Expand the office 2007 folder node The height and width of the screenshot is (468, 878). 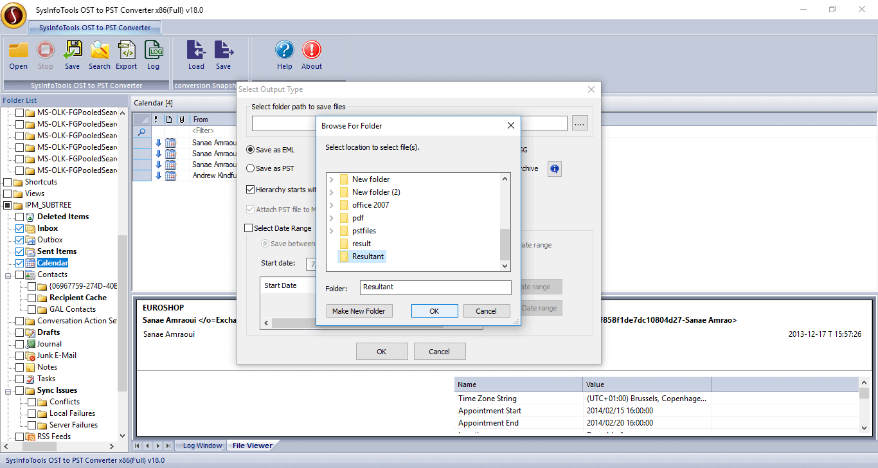[x=332, y=205]
